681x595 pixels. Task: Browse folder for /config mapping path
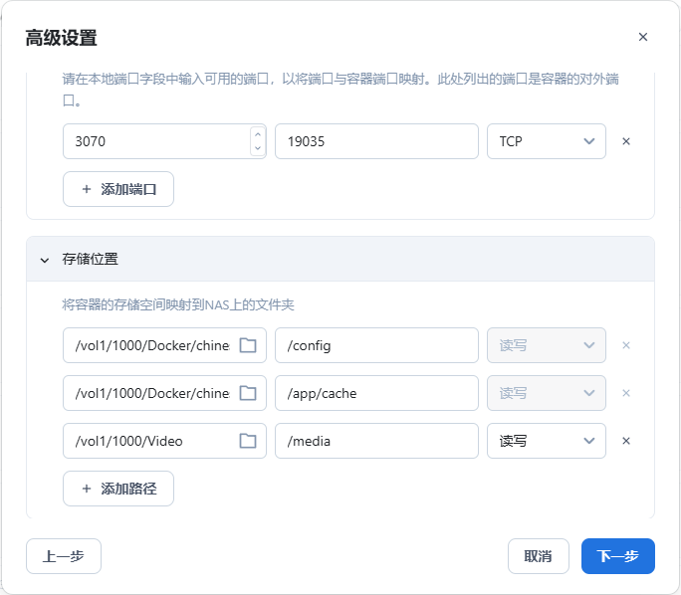248,345
